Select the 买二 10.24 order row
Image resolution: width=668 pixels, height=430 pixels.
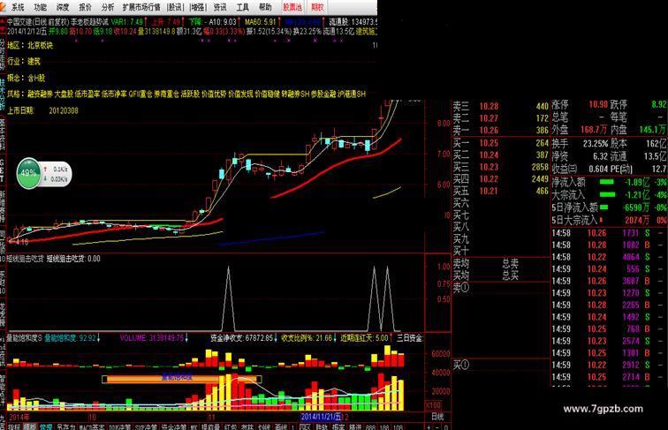tap(501, 155)
